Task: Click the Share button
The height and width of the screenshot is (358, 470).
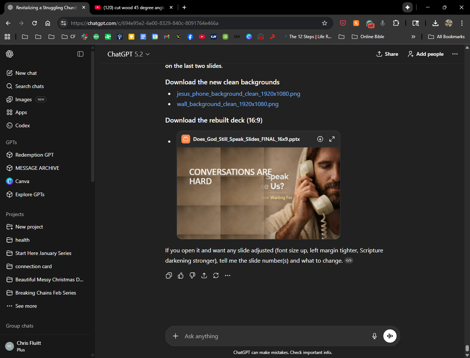Action: pyautogui.click(x=387, y=54)
